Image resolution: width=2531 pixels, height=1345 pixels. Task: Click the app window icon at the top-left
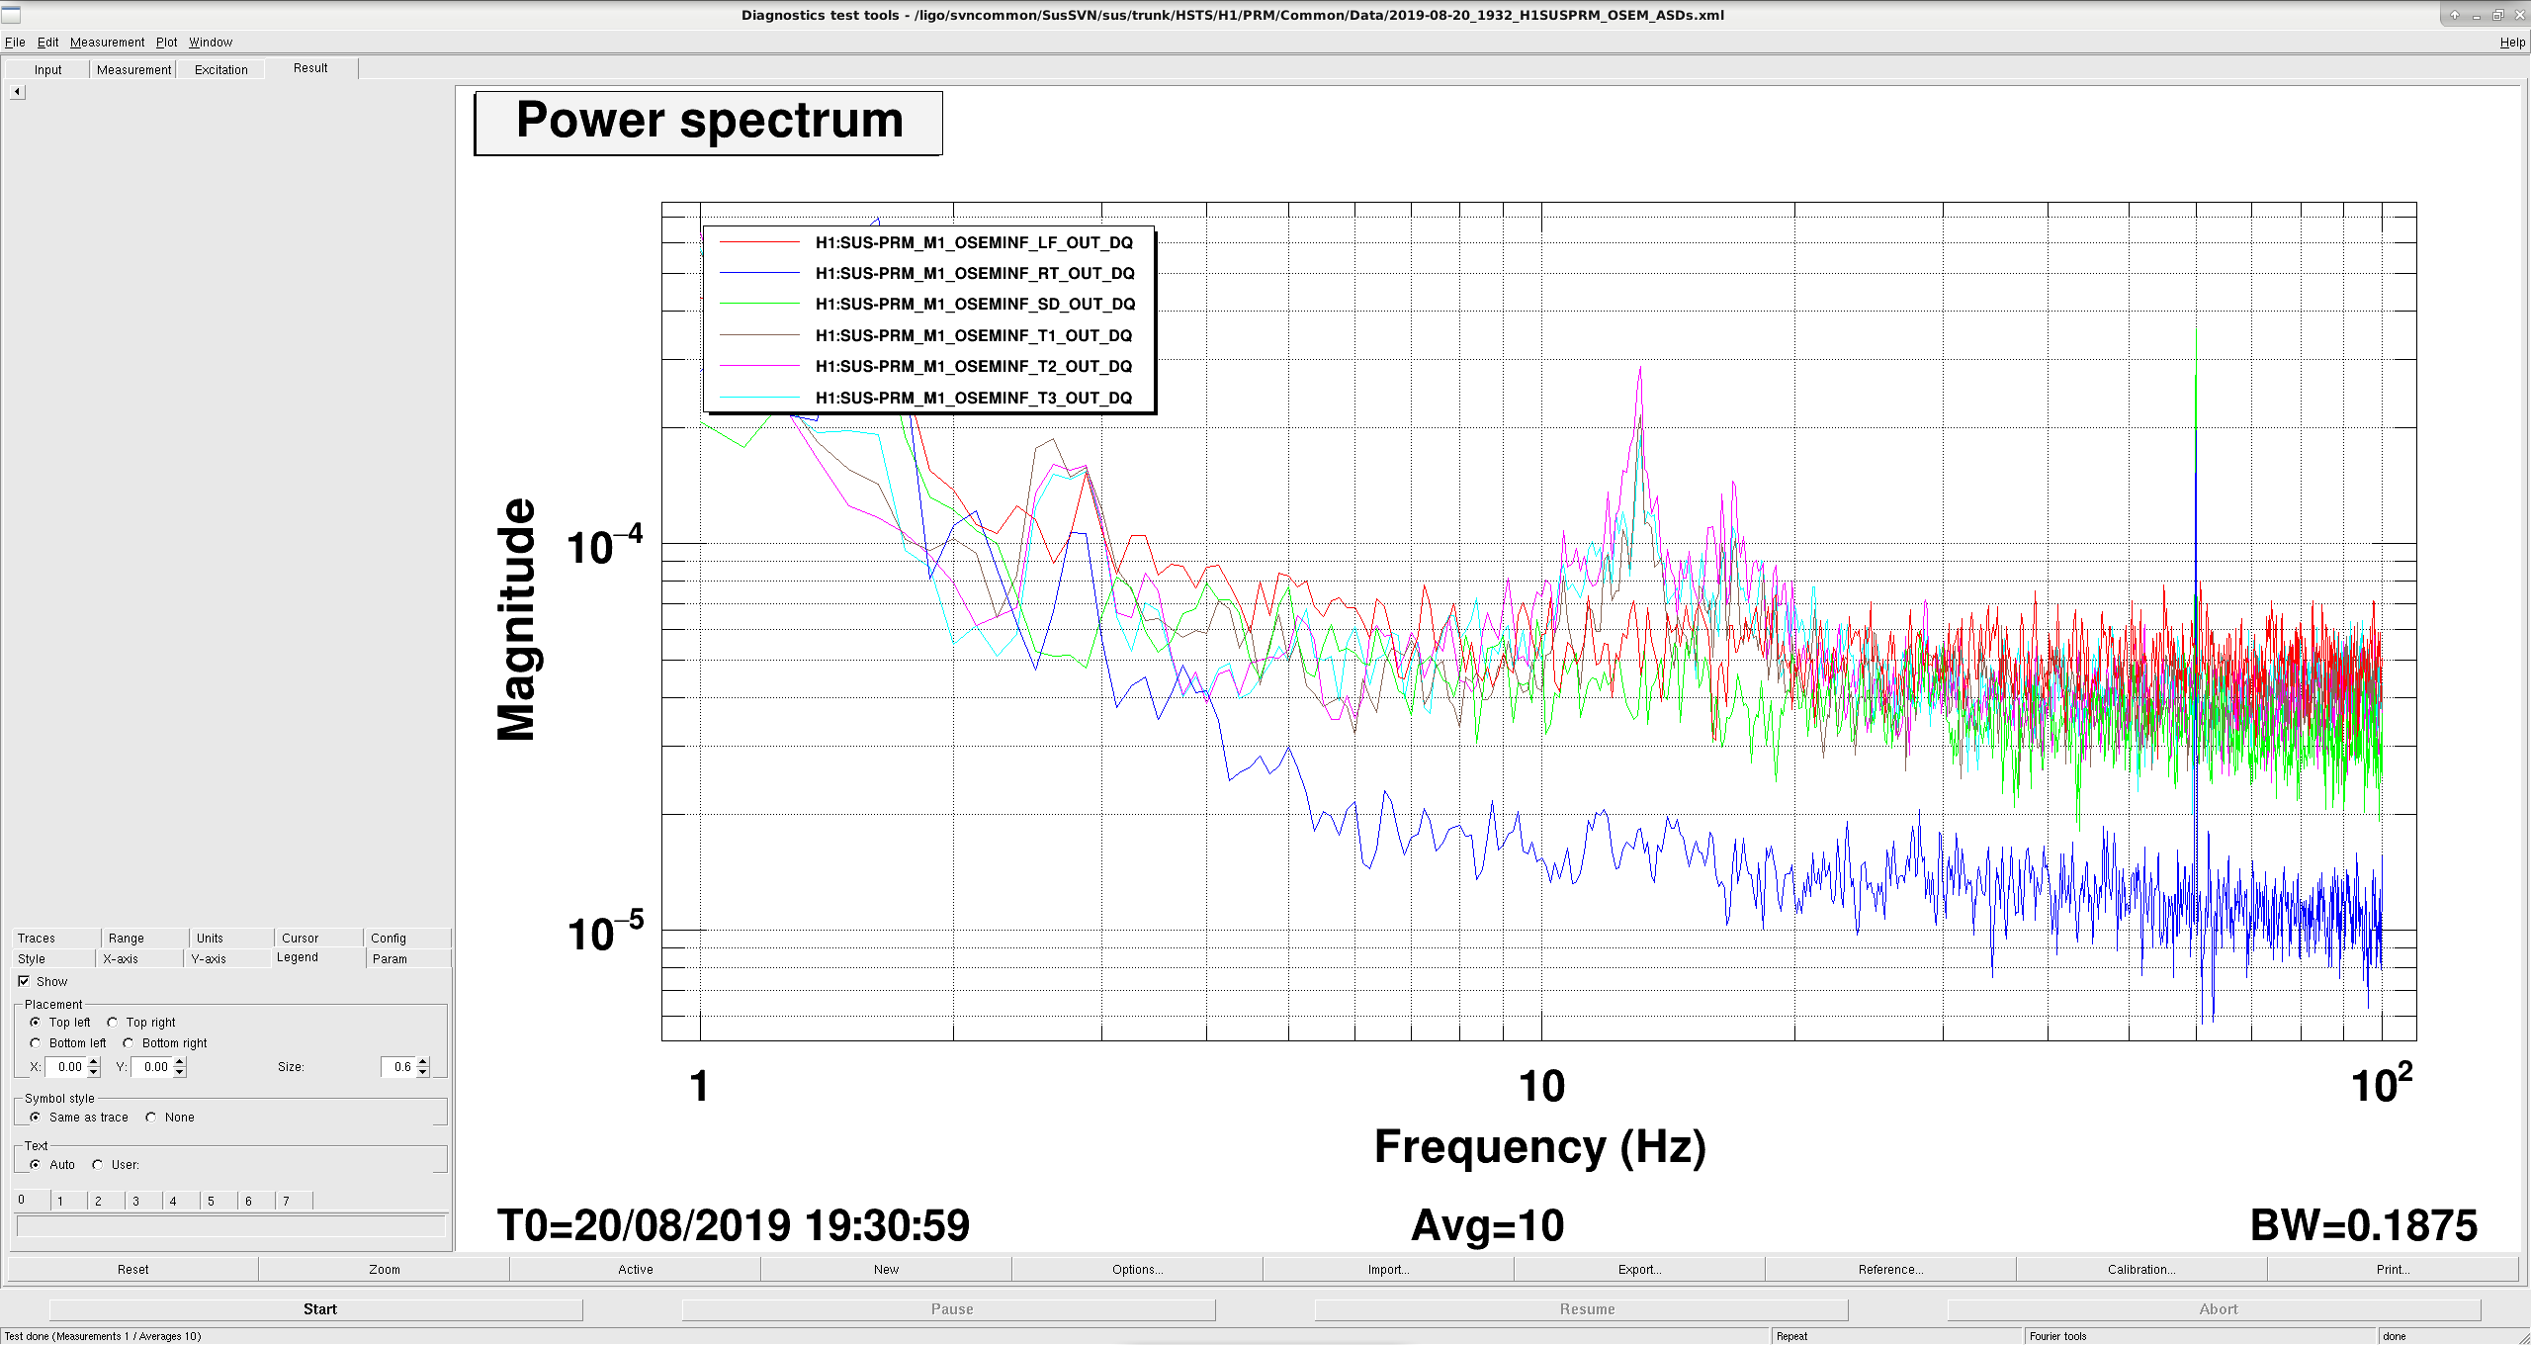point(11,14)
